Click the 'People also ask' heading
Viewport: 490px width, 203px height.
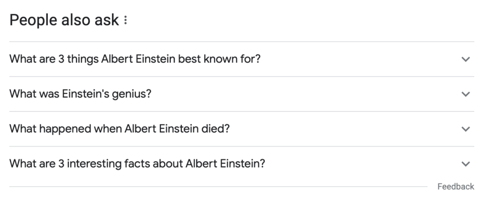click(64, 21)
